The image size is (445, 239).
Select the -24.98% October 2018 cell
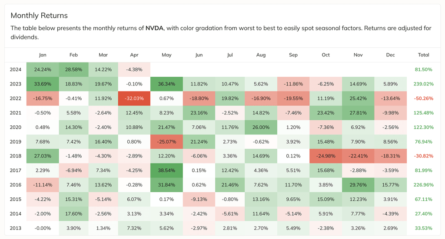pos(326,155)
